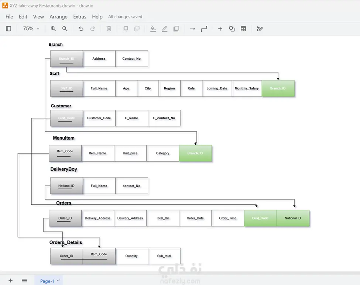This screenshot has width=360, height=285.
Task: Open the Extras menu
Action: tap(80, 17)
